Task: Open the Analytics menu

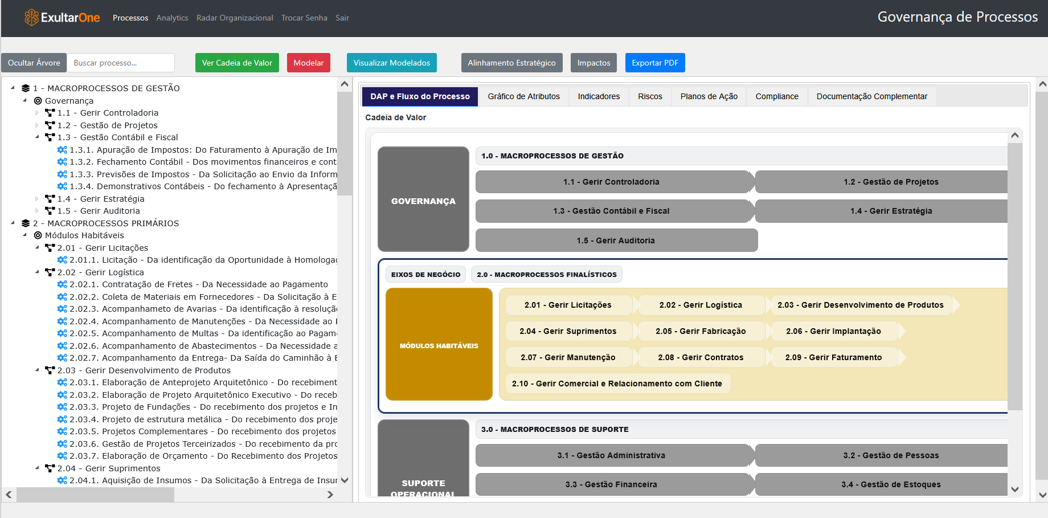Action: click(172, 18)
